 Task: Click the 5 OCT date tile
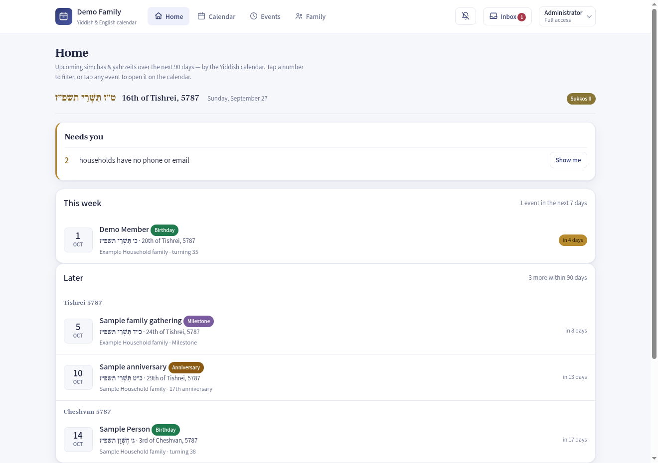coord(78,331)
